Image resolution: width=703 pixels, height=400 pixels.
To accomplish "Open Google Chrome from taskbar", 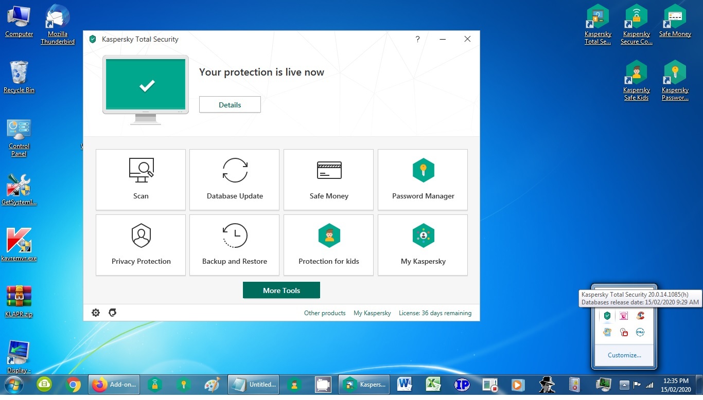I will tap(73, 385).
